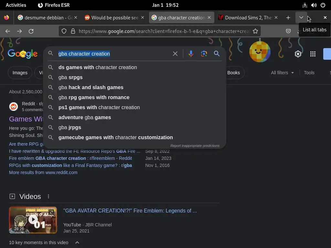This screenshot has width=331, height=248.
Task: Open the power menu icon
Action: point(323,5)
